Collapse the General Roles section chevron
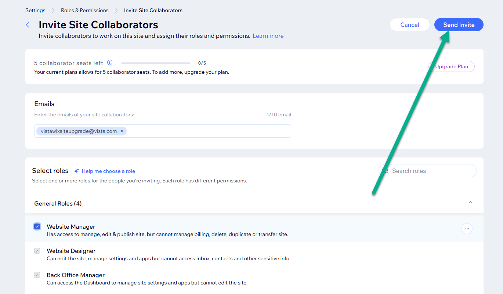The image size is (503, 294). pyautogui.click(x=470, y=203)
